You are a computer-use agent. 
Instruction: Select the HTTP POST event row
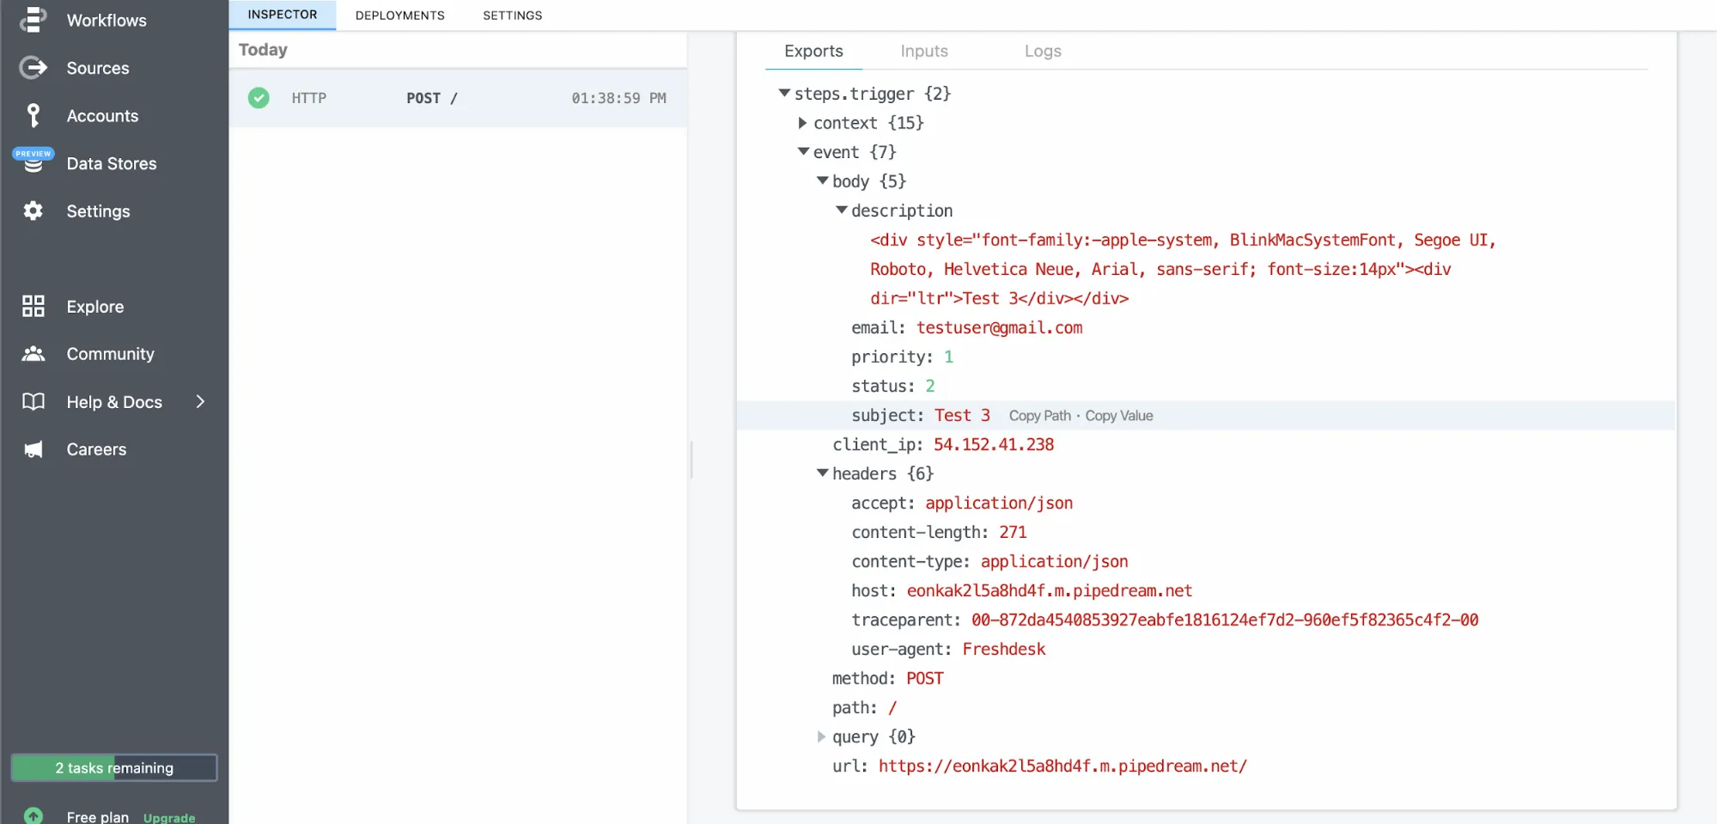click(458, 98)
